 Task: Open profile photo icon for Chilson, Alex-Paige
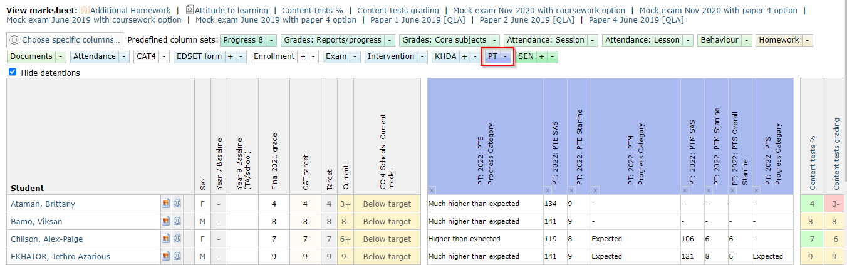(166, 239)
